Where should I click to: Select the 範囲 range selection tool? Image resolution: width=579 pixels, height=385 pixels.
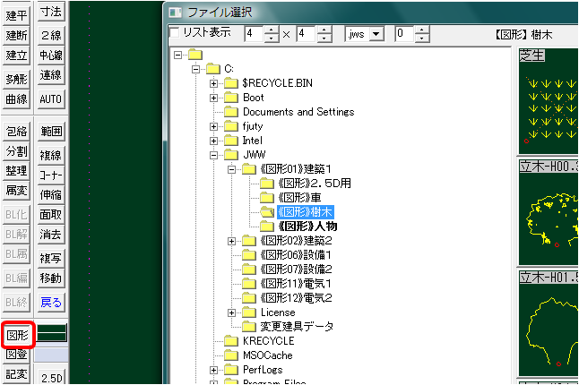point(51,131)
